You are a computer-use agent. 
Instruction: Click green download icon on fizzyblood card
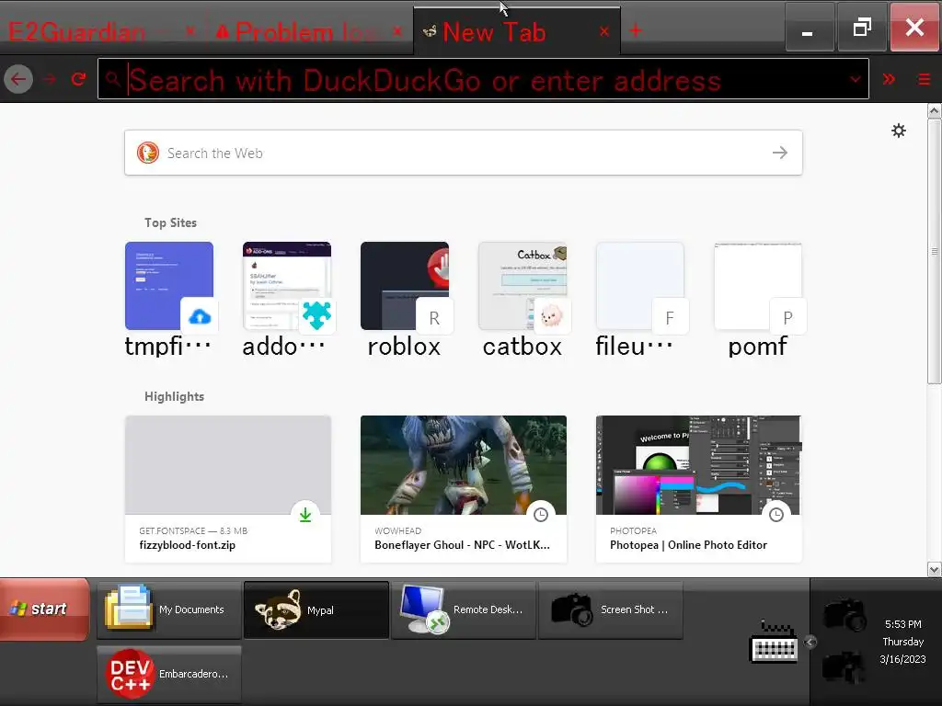(305, 515)
